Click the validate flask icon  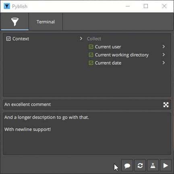click(153, 166)
